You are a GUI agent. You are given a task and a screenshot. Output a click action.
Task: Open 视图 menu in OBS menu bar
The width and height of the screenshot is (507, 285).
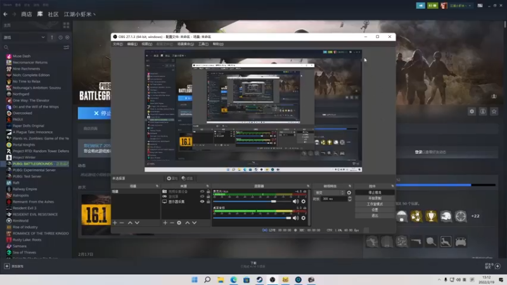[146, 44]
